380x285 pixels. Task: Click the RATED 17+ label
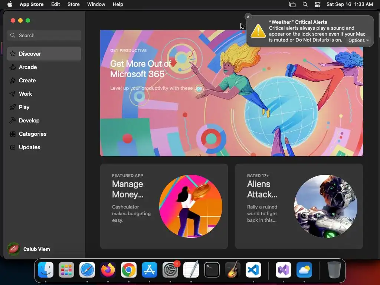(258, 176)
